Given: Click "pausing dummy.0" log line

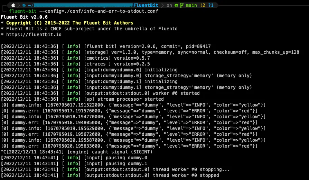Looking at the screenshot, I should [74, 158].
